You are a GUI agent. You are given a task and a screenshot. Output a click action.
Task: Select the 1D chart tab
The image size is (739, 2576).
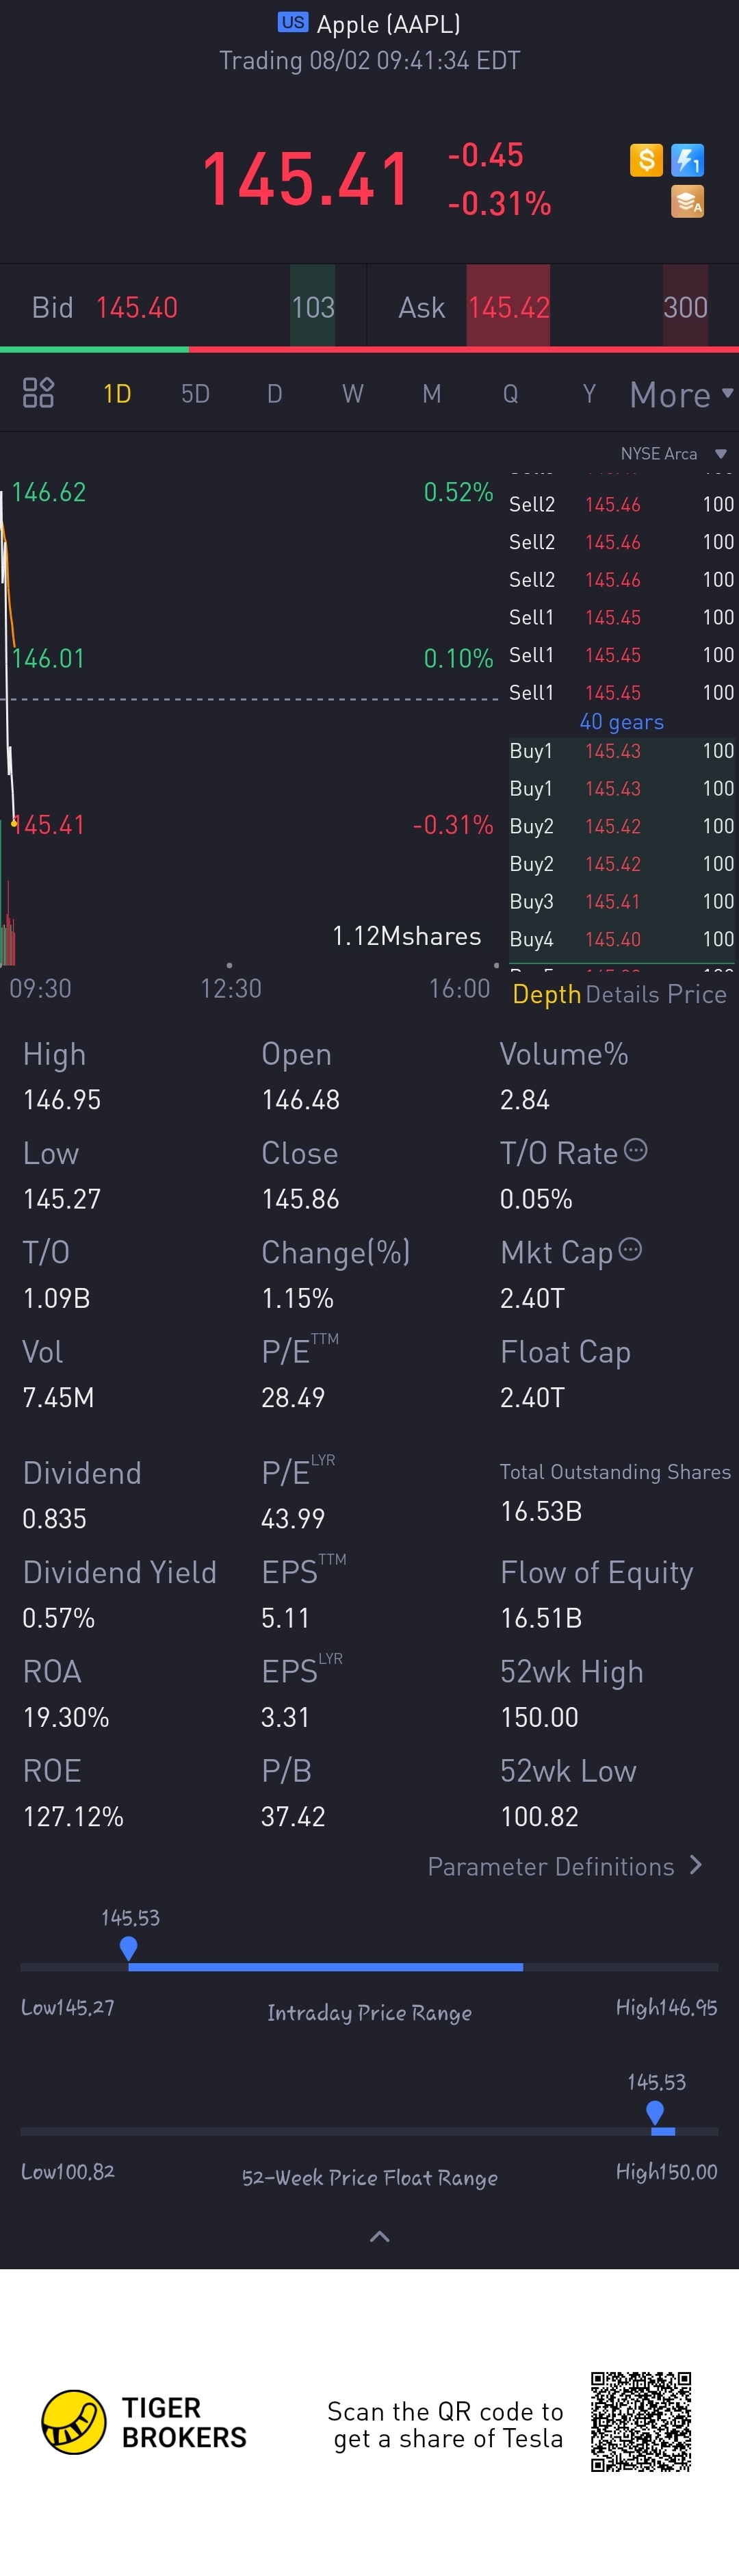(x=117, y=394)
